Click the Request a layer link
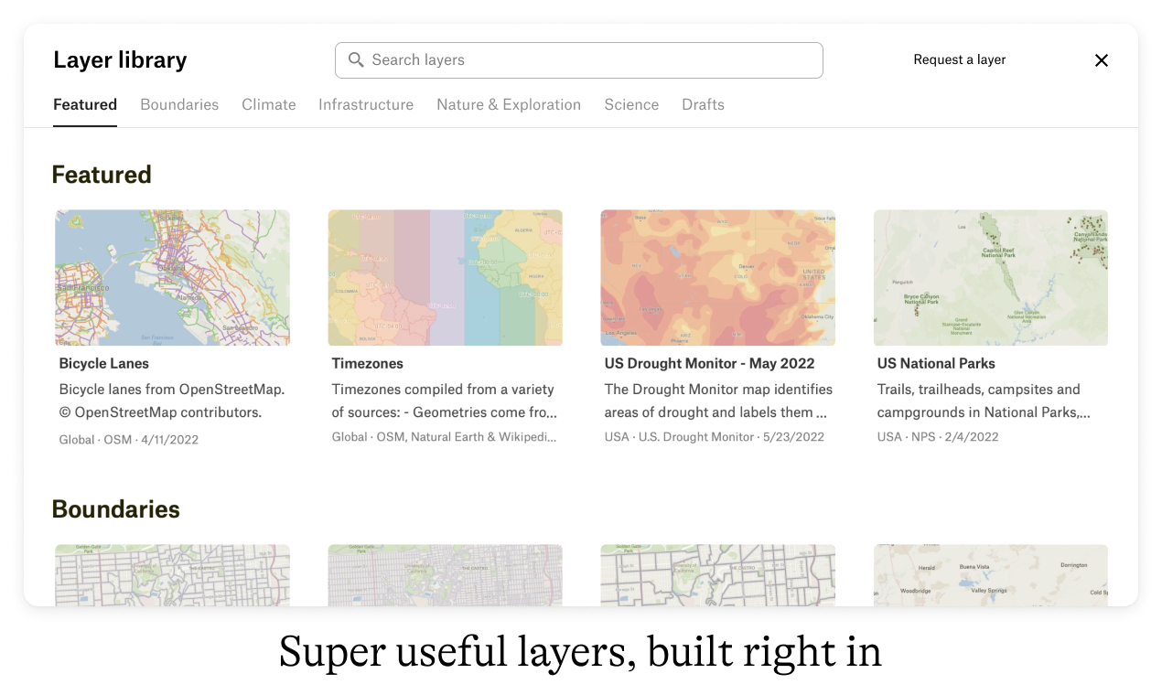 (960, 59)
